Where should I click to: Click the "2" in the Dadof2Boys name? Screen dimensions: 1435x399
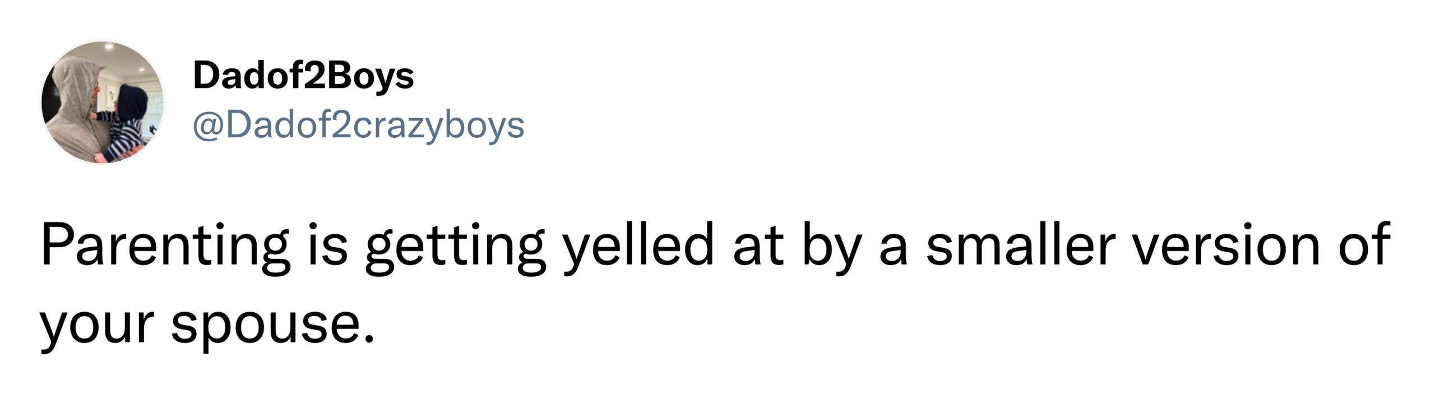click(315, 77)
